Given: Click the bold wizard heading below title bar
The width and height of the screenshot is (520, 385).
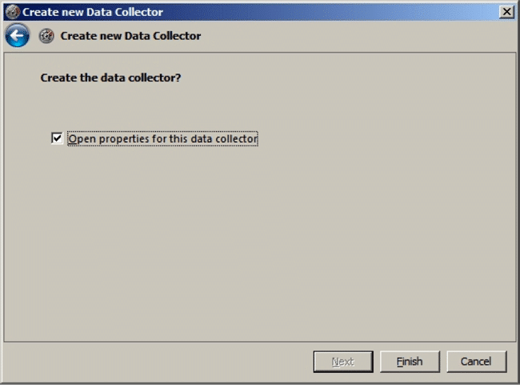Looking at the screenshot, I should pyautogui.click(x=130, y=36).
